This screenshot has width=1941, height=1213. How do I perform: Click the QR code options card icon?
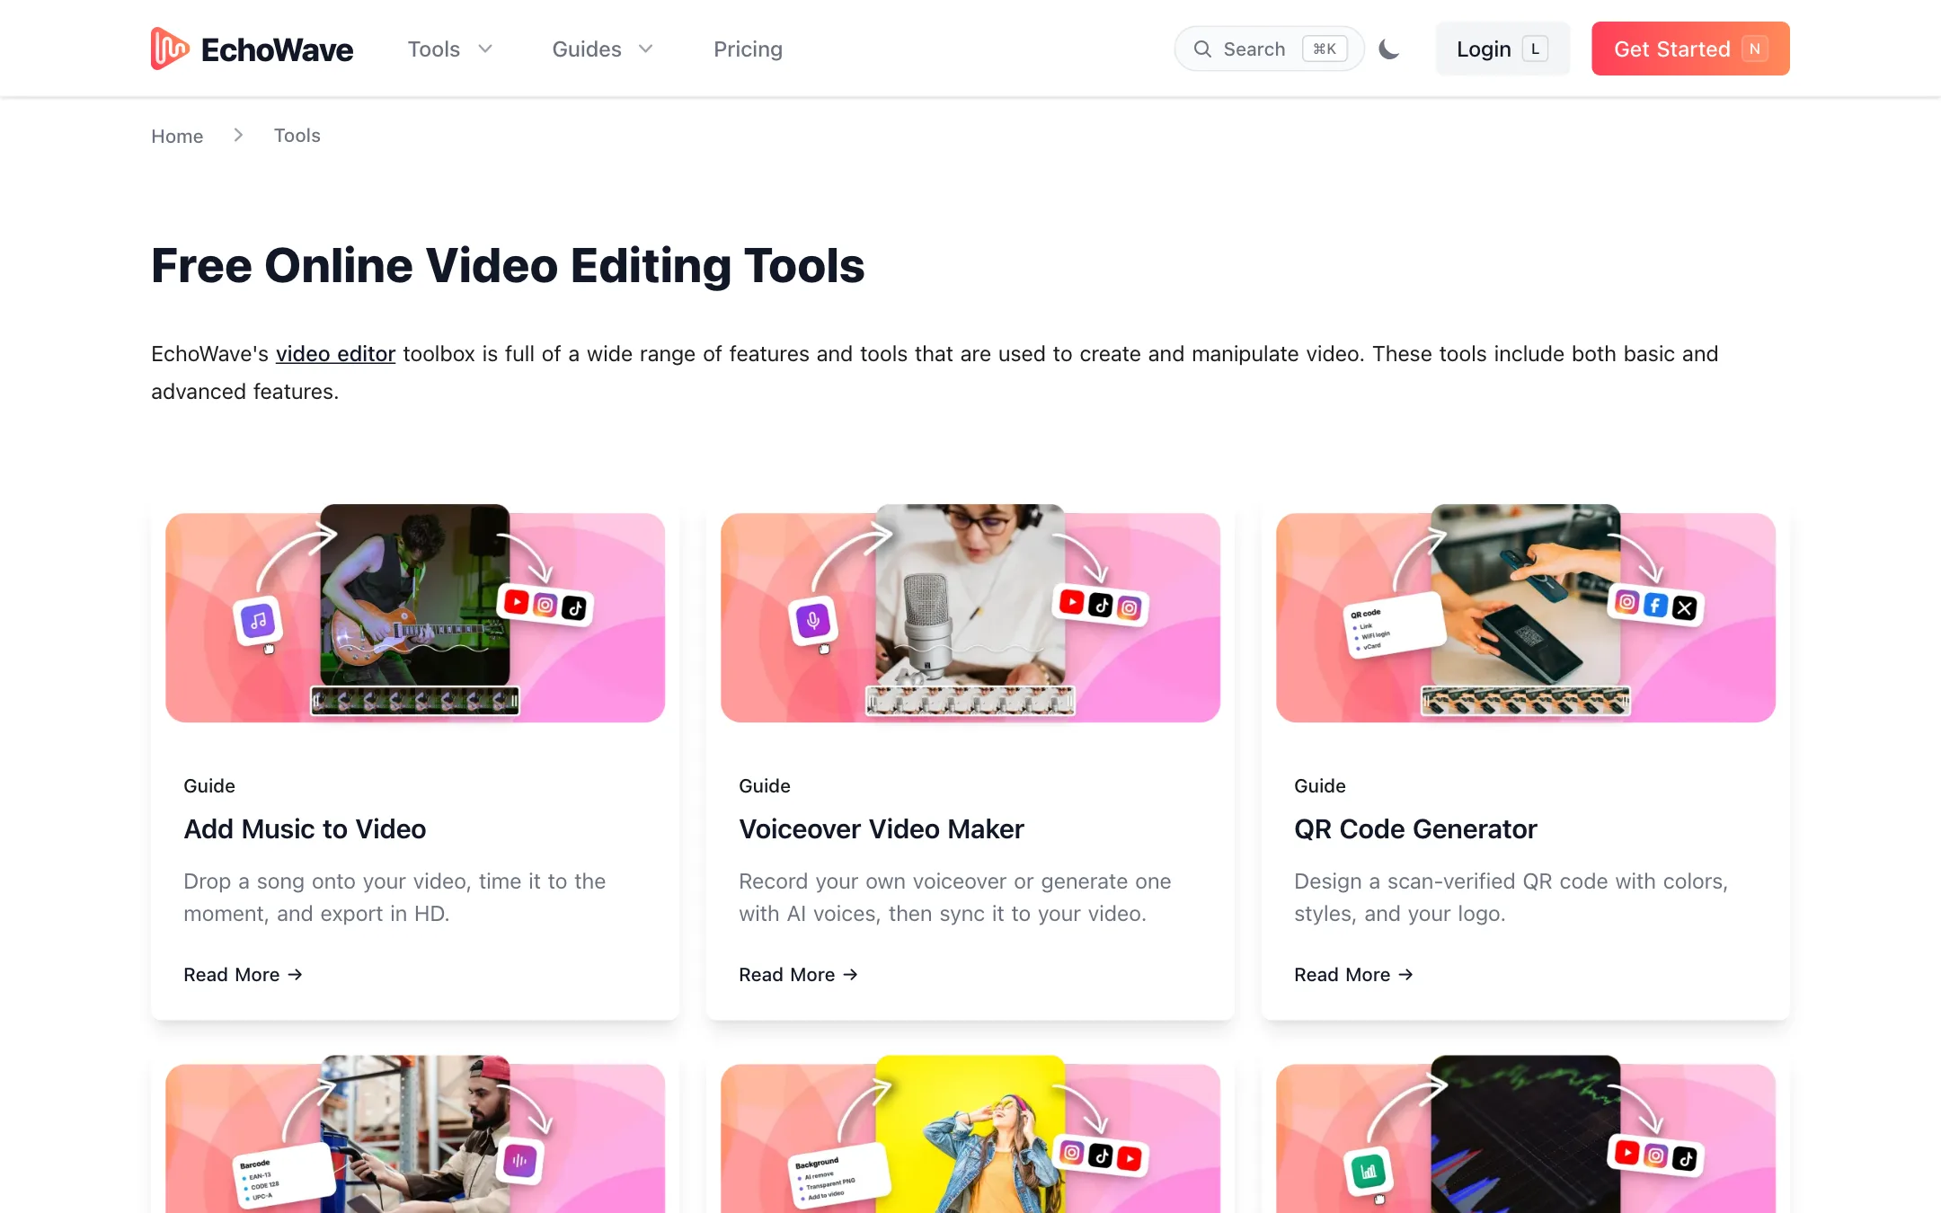1396,625
